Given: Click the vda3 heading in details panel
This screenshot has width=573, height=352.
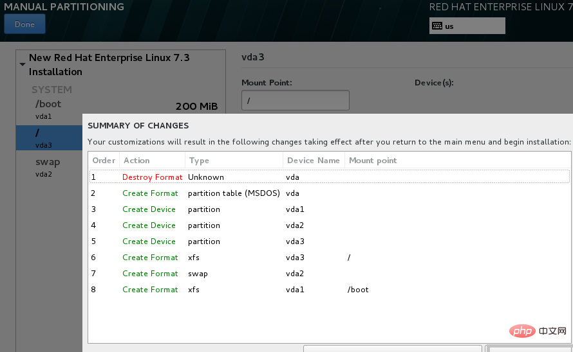Looking at the screenshot, I should pyautogui.click(x=253, y=57).
